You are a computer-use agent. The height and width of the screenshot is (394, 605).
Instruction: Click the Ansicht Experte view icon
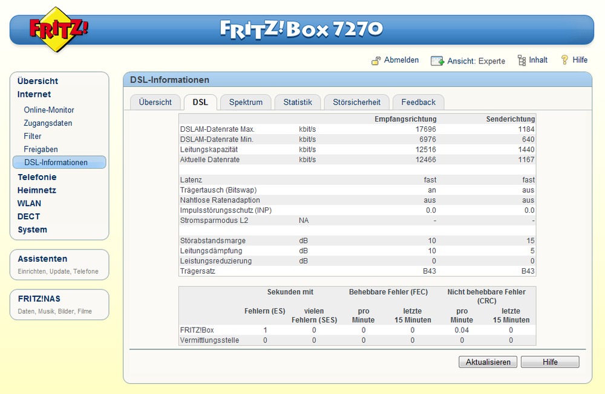point(437,61)
